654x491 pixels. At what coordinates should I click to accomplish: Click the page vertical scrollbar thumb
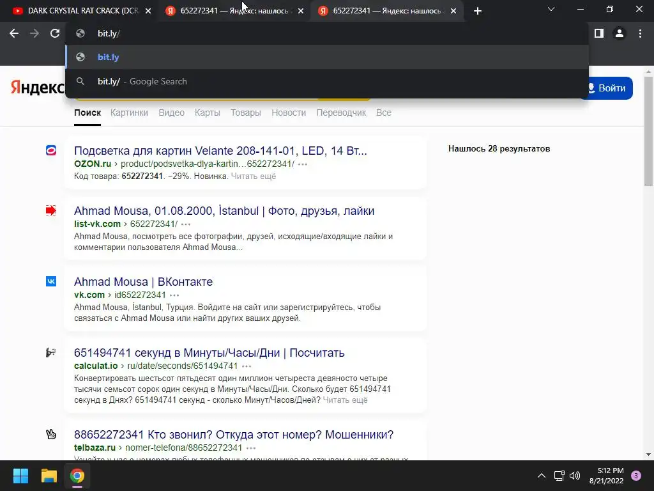tap(648, 132)
